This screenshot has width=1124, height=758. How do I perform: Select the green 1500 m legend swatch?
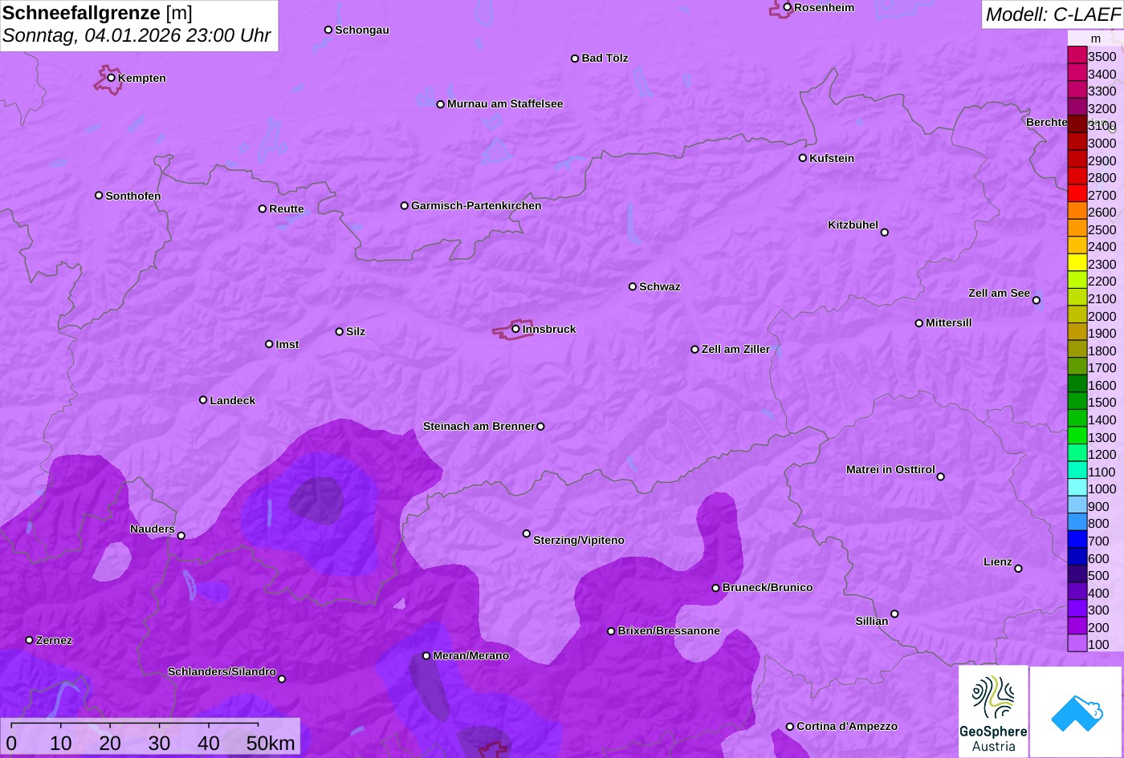click(x=1077, y=402)
